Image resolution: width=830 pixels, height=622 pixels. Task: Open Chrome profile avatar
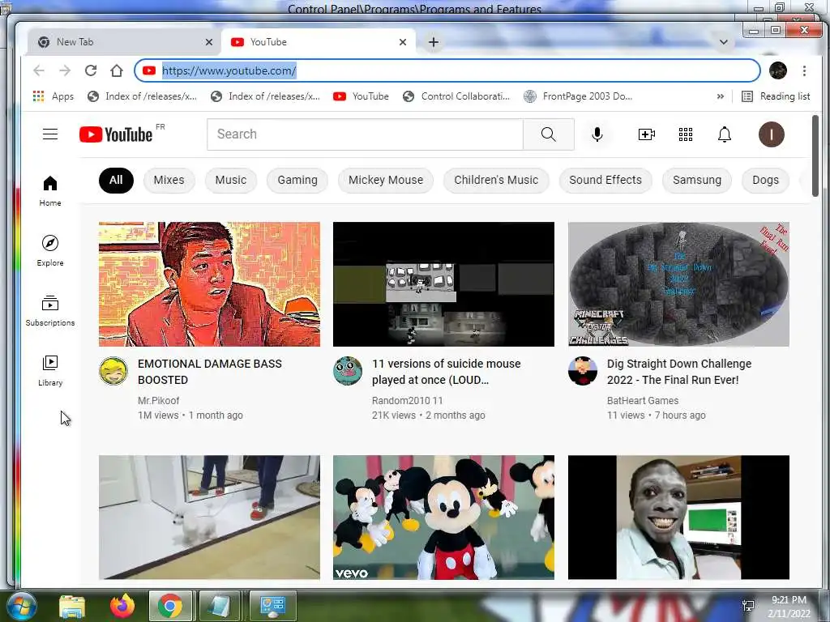777,70
